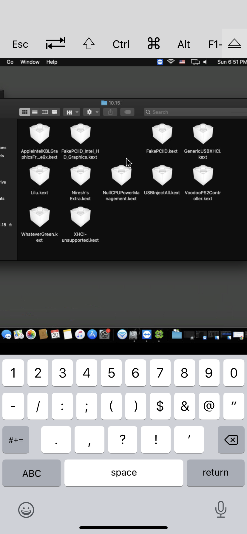Viewport: 247px width, 534px height.
Task: Switch keyboard to ABC letters
Action: coord(32,473)
